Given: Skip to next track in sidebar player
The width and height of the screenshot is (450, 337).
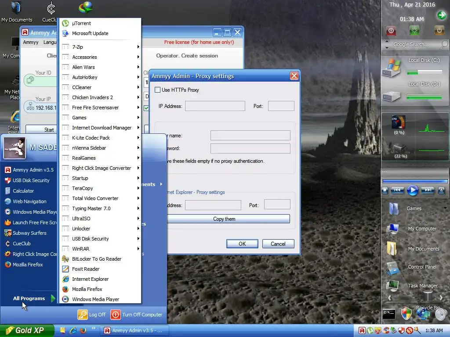Looking at the screenshot, I should click(x=428, y=190).
